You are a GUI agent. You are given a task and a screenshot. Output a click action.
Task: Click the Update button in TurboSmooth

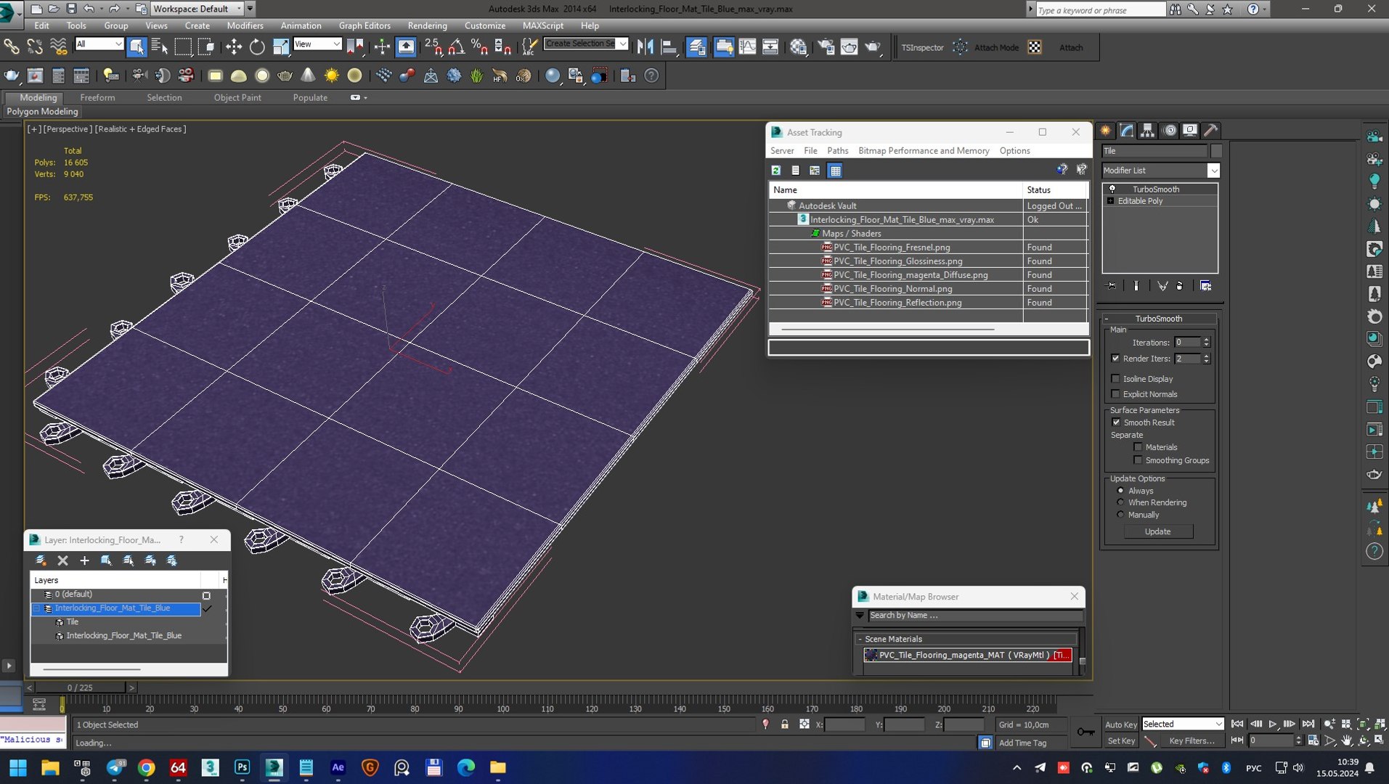(x=1157, y=531)
